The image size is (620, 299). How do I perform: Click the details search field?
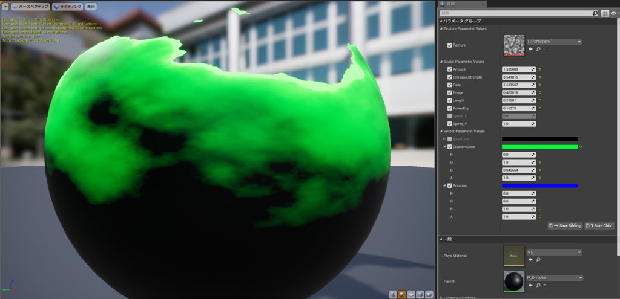pyautogui.click(x=516, y=13)
